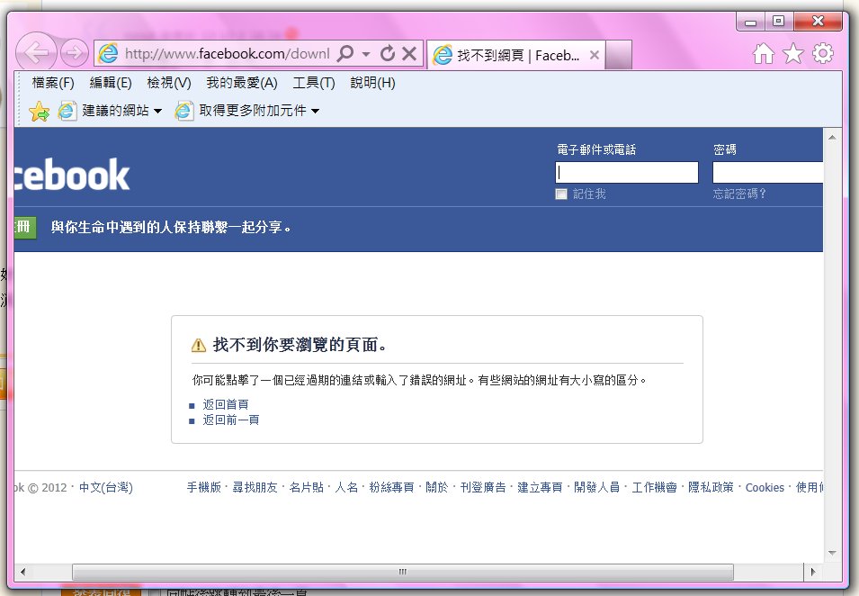Open the 檔案(F) menu
Screen dimensions: 859x596
pyautogui.click(x=53, y=83)
